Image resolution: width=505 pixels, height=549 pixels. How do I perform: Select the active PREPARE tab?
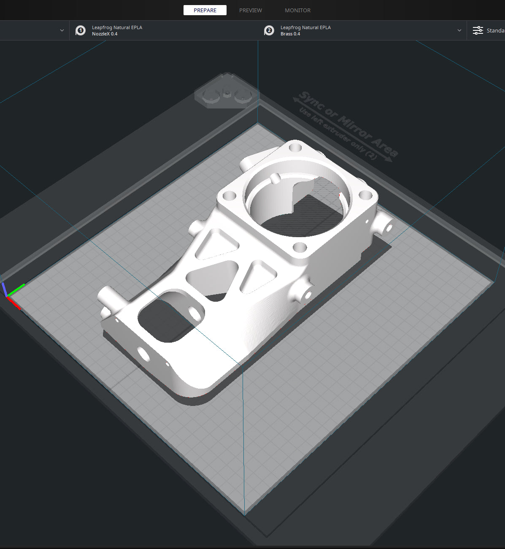tap(205, 10)
